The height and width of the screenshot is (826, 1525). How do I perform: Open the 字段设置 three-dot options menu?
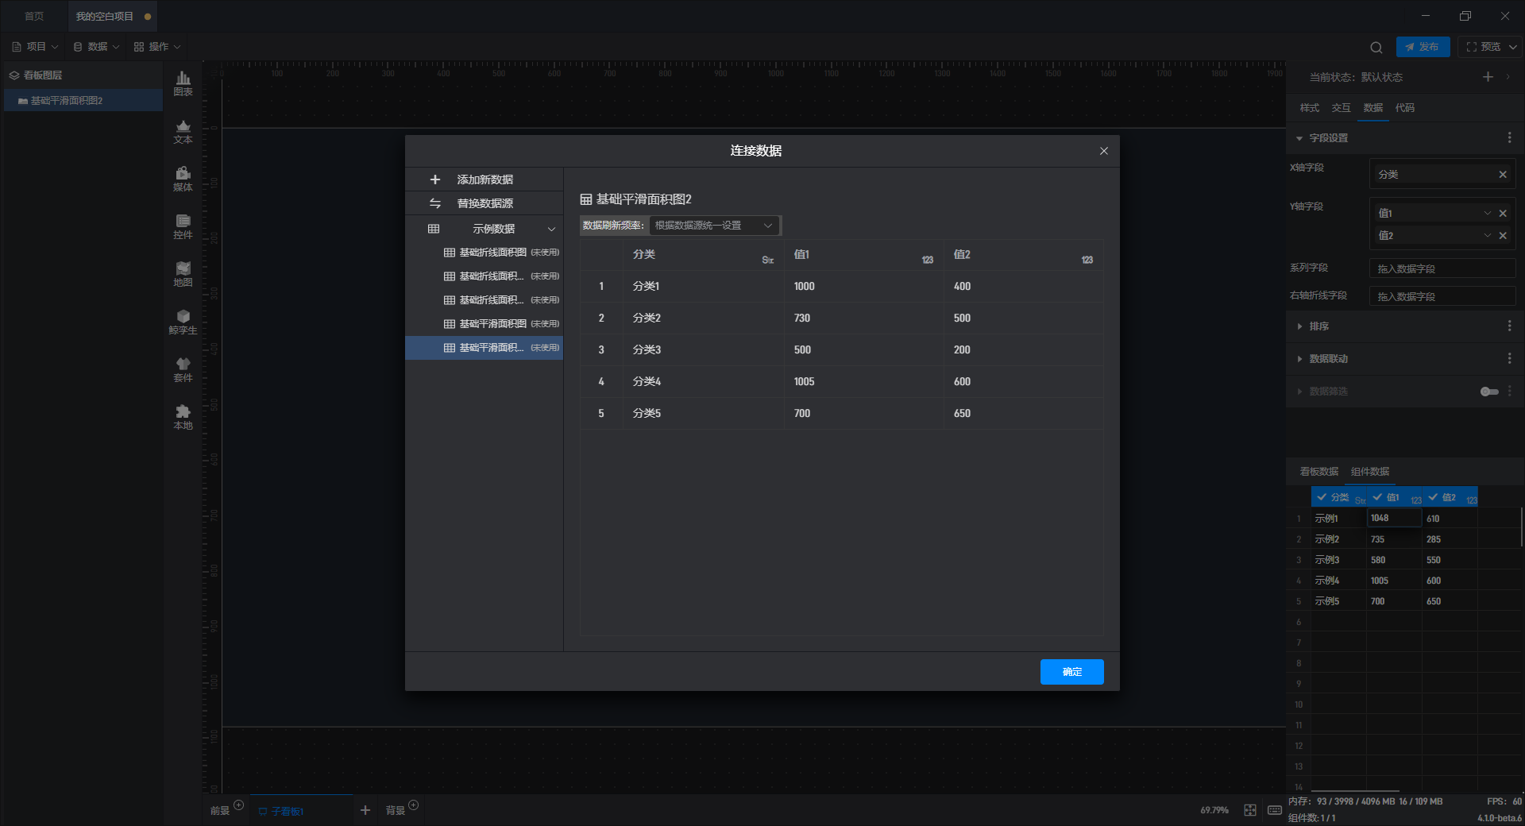coord(1509,137)
